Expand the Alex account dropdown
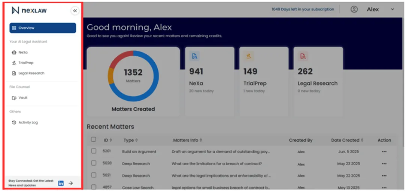Image resolution: width=406 pixels, height=191 pixels. pos(393,9)
